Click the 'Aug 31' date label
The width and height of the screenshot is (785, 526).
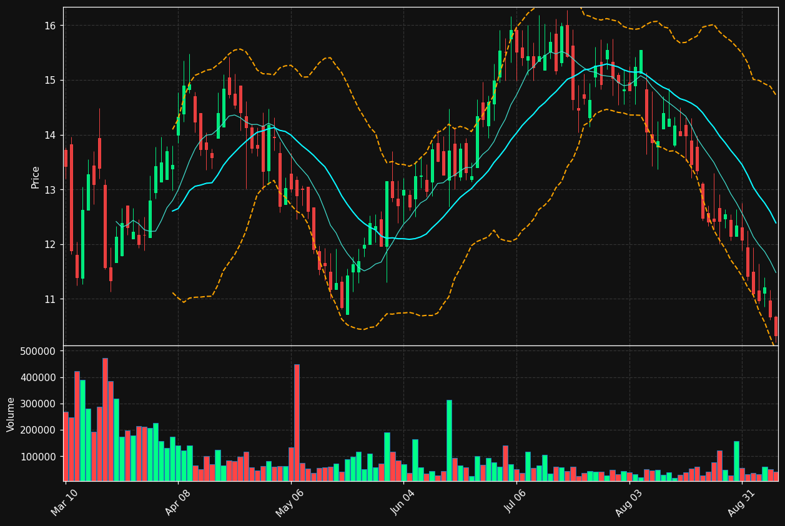click(741, 502)
